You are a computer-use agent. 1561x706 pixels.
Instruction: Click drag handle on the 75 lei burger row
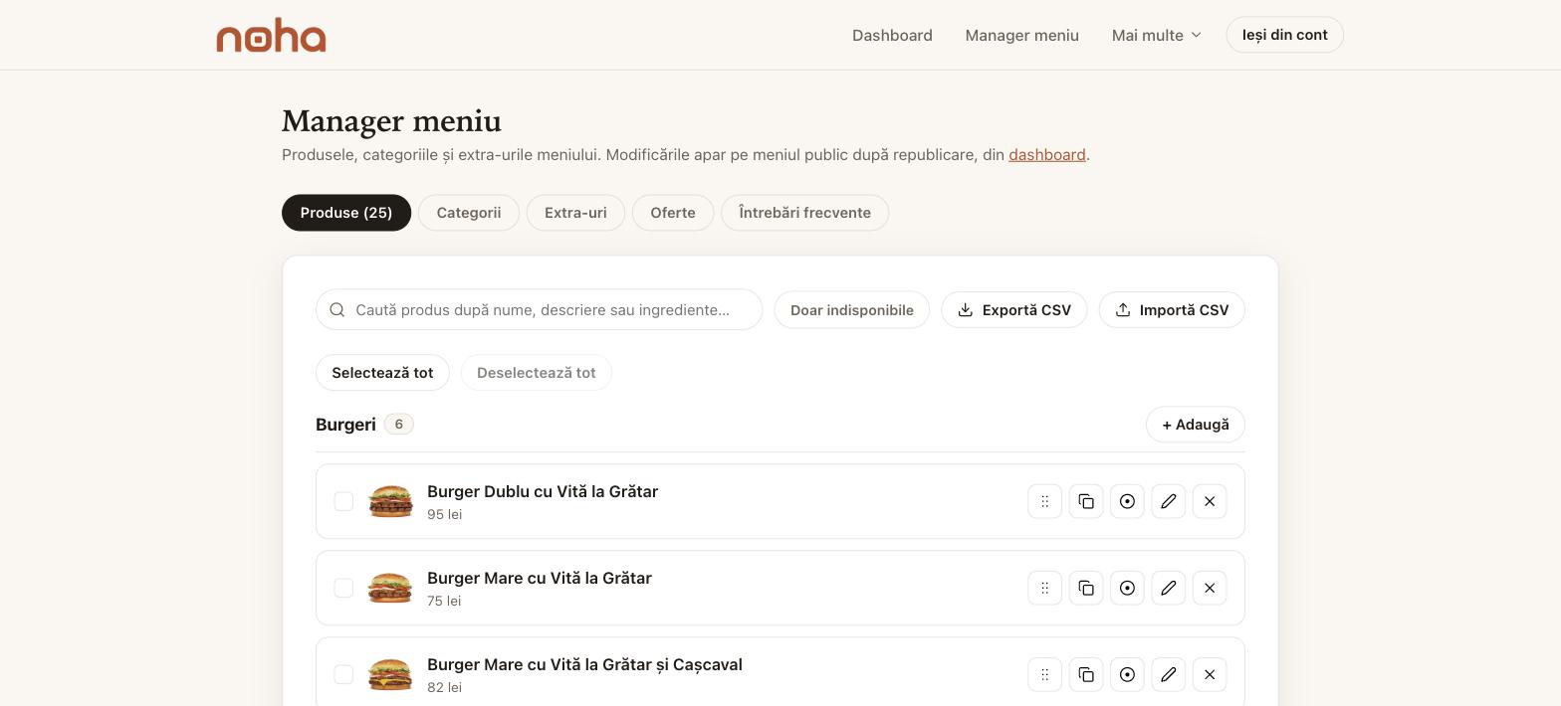[x=1044, y=588]
